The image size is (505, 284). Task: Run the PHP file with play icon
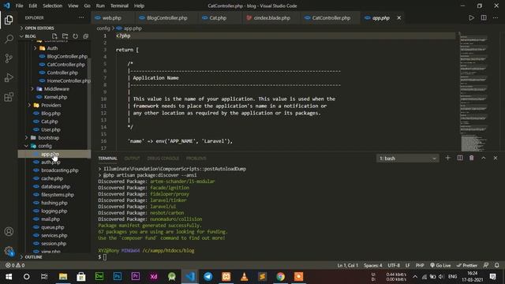coord(471,17)
